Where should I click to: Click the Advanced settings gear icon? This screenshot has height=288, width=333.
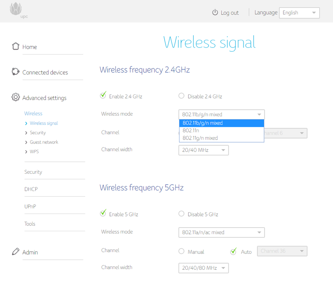15,97
